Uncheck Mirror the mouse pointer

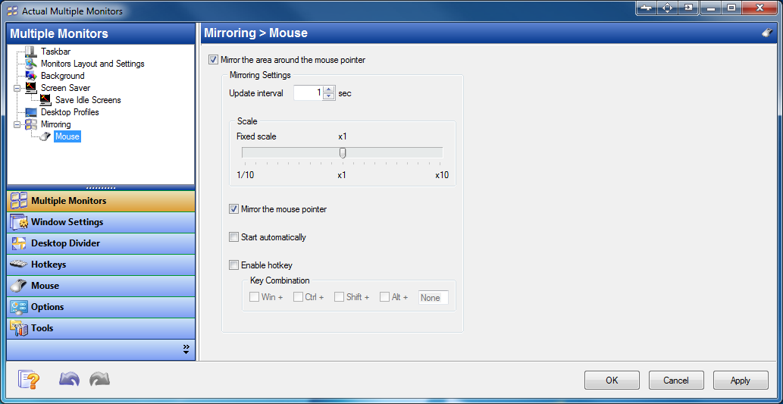(233, 209)
